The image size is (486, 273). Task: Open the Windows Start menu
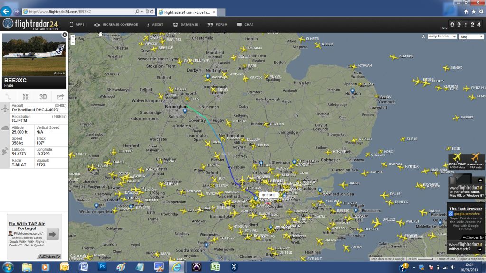tap(8, 267)
